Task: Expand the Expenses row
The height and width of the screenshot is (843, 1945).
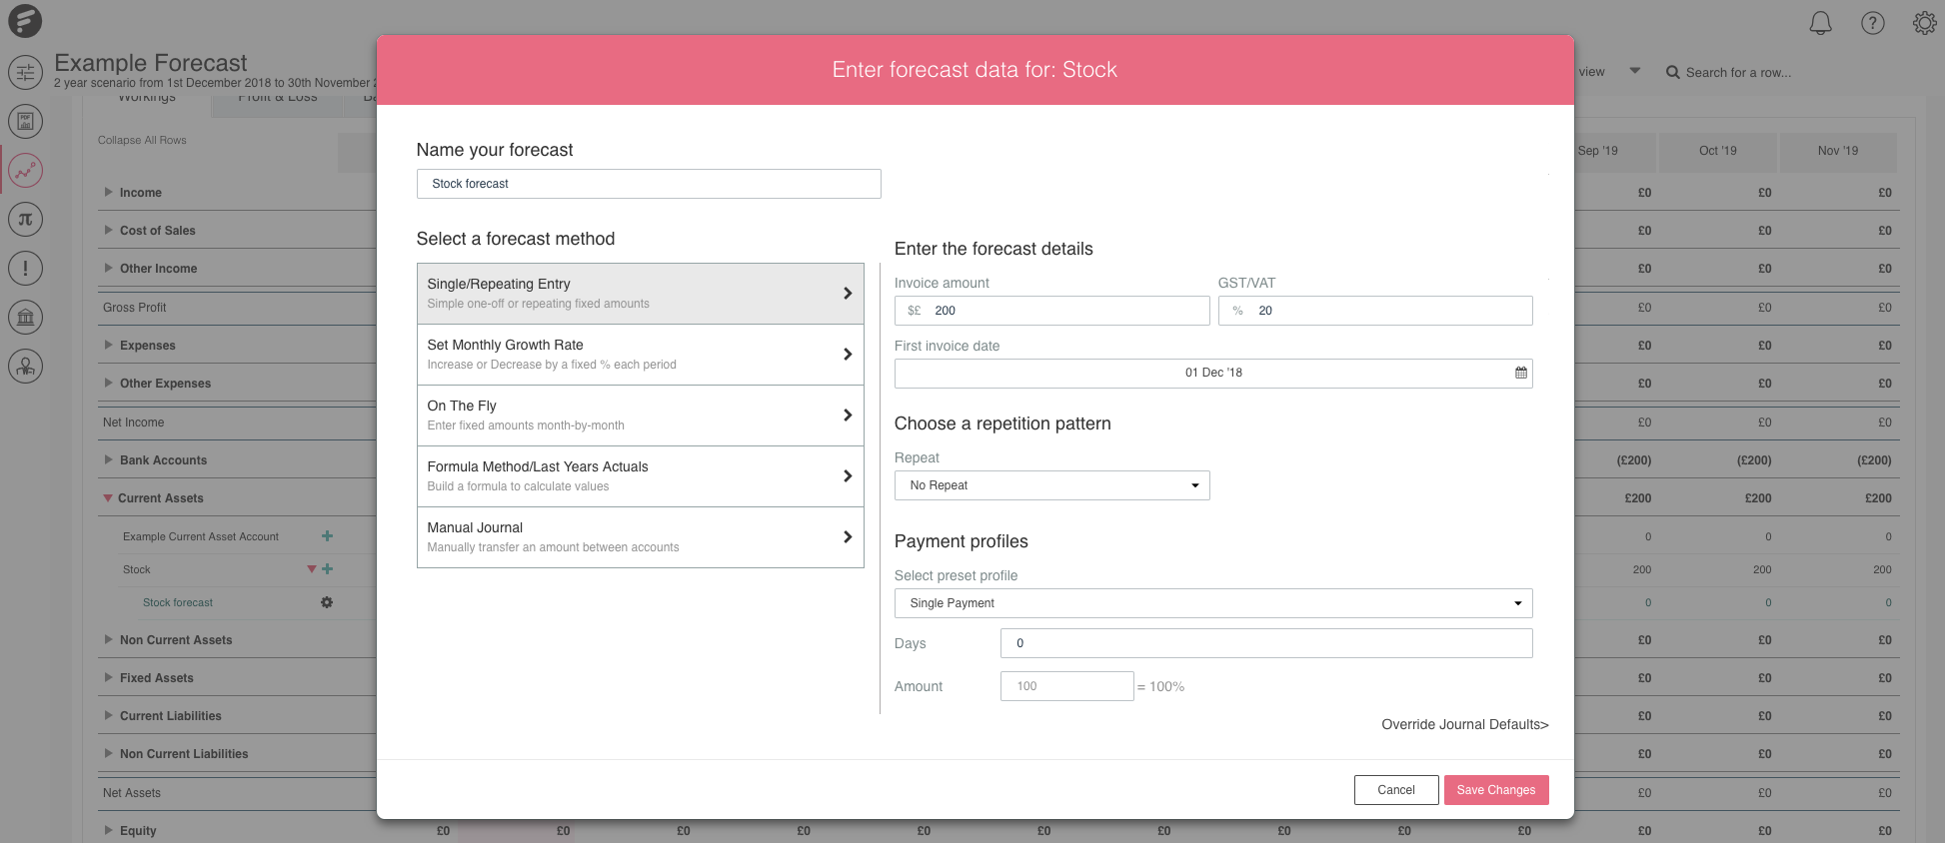Action: pyautogui.click(x=108, y=345)
